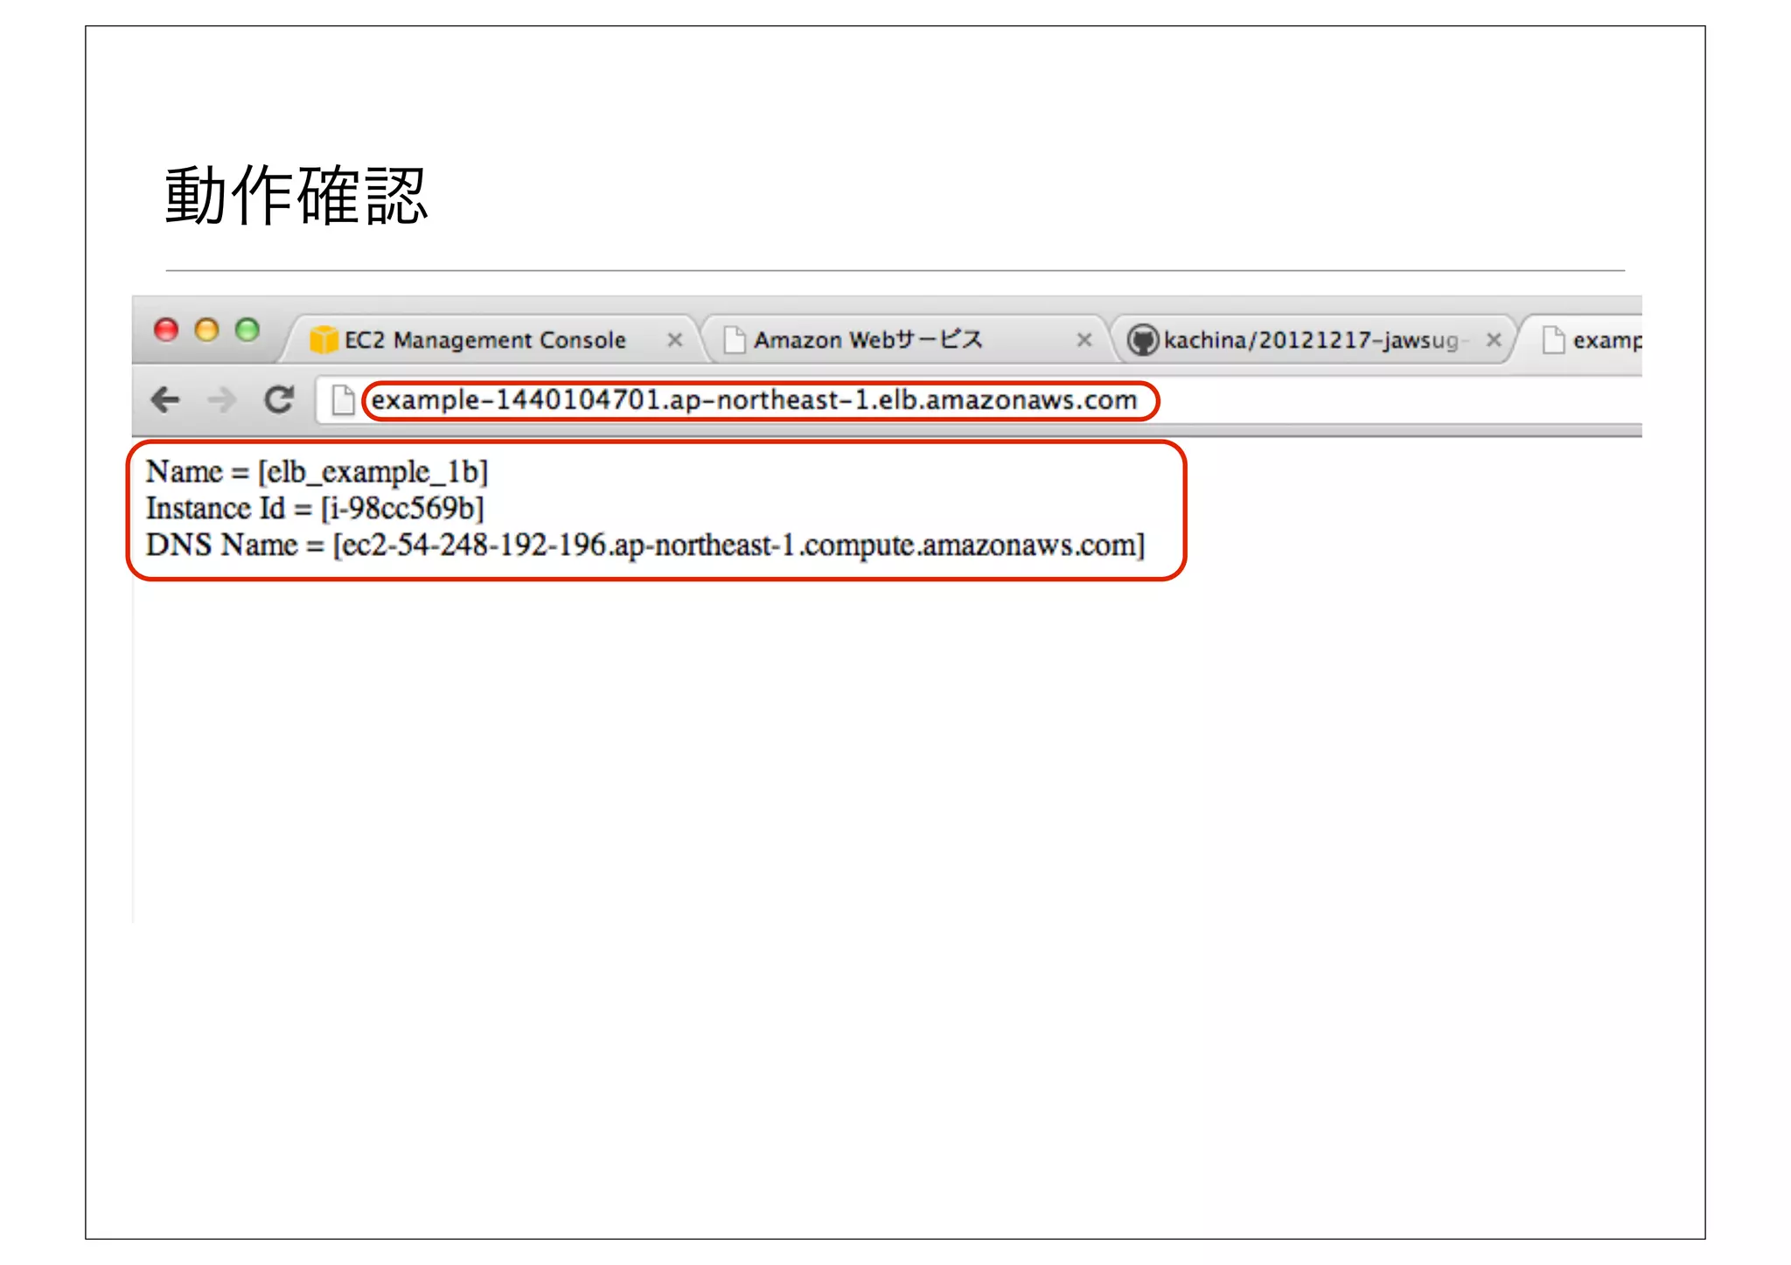The width and height of the screenshot is (1791, 1265).
Task: Click the green zoom window button
Action: 248,330
